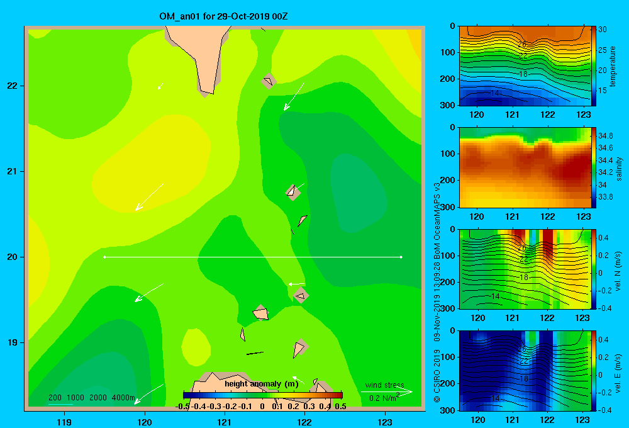Click the horizontal white section line on map
The image size is (629, 428).
click(253, 257)
